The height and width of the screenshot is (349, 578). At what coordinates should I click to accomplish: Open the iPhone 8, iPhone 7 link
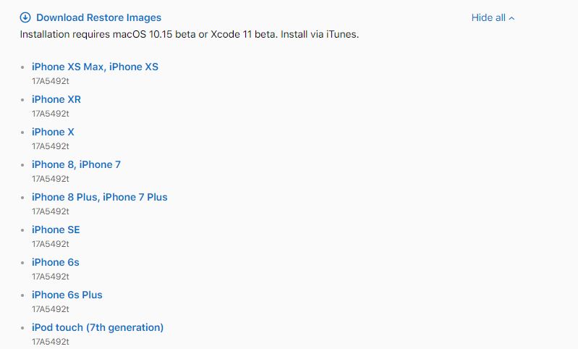coord(76,164)
